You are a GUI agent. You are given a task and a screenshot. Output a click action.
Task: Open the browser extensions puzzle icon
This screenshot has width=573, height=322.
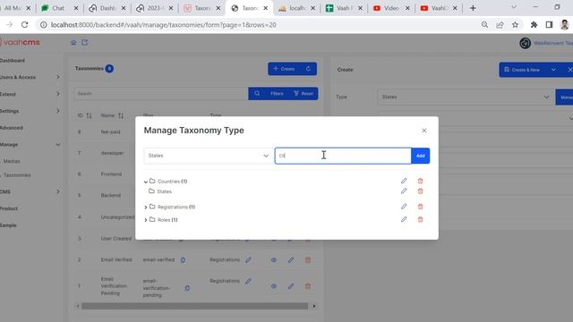click(534, 25)
